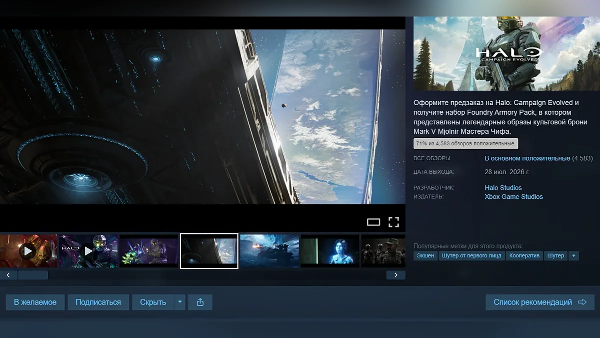Move thumbnail strip right with arrow
Image resolution: width=600 pixels, height=338 pixels.
pyautogui.click(x=396, y=275)
